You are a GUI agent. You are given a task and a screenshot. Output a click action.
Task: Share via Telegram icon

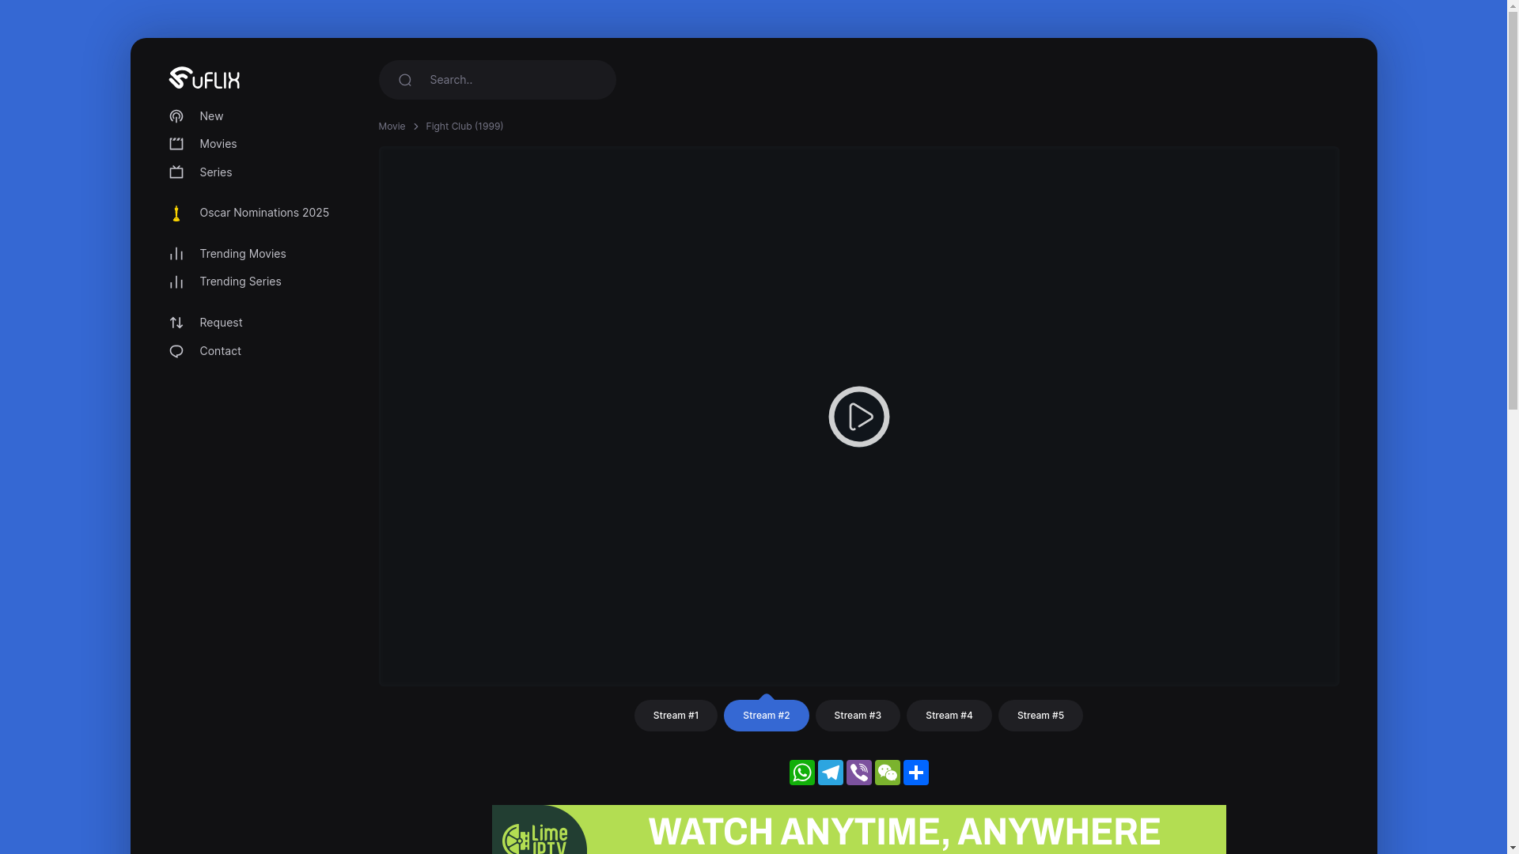831,773
